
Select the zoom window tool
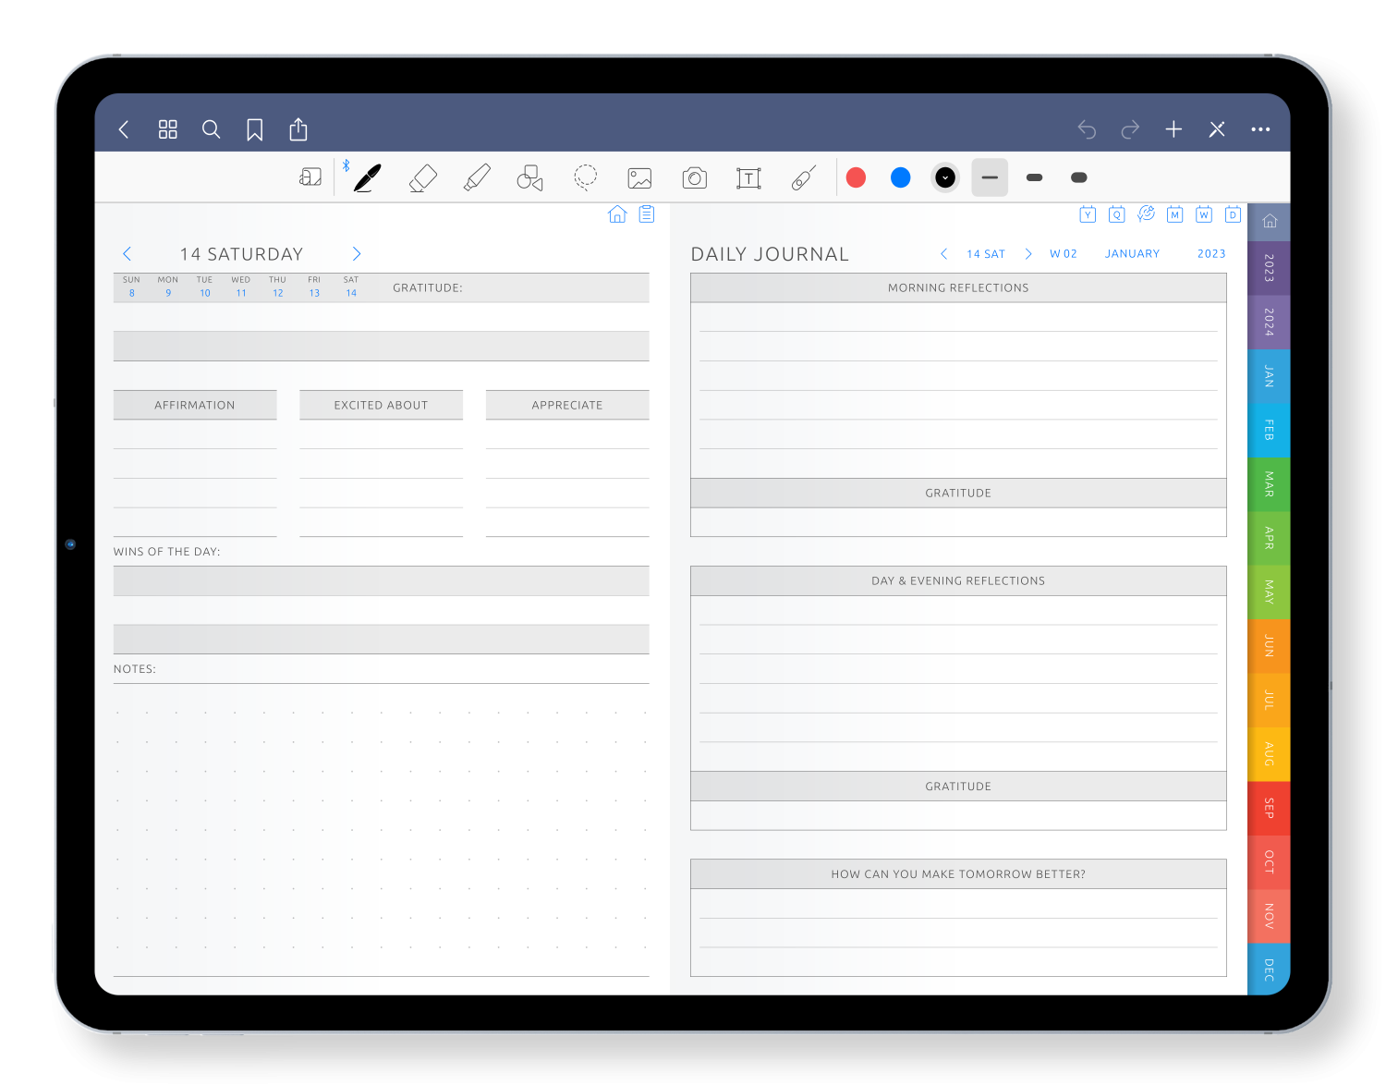click(310, 177)
